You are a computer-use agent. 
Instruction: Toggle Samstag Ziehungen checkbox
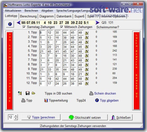[x=24, y=27]
